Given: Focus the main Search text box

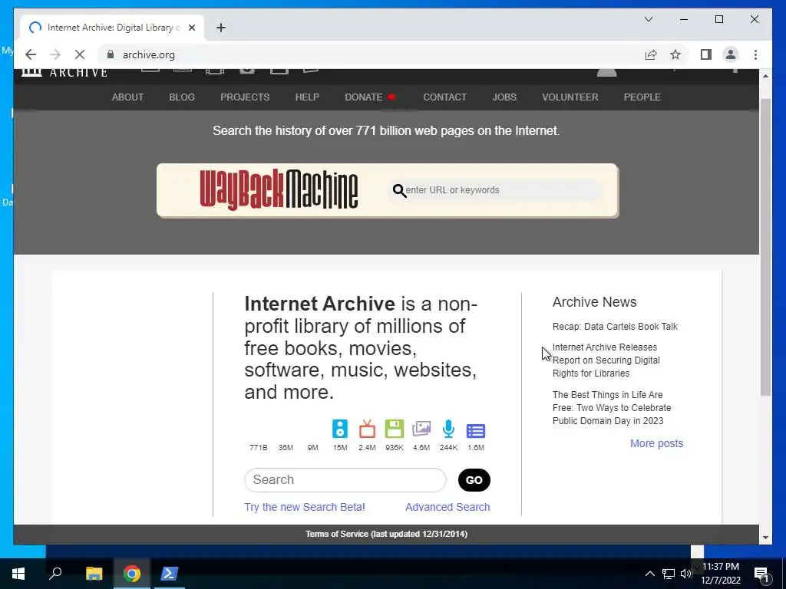Looking at the screenshot, I should click(x=345, y=480).
